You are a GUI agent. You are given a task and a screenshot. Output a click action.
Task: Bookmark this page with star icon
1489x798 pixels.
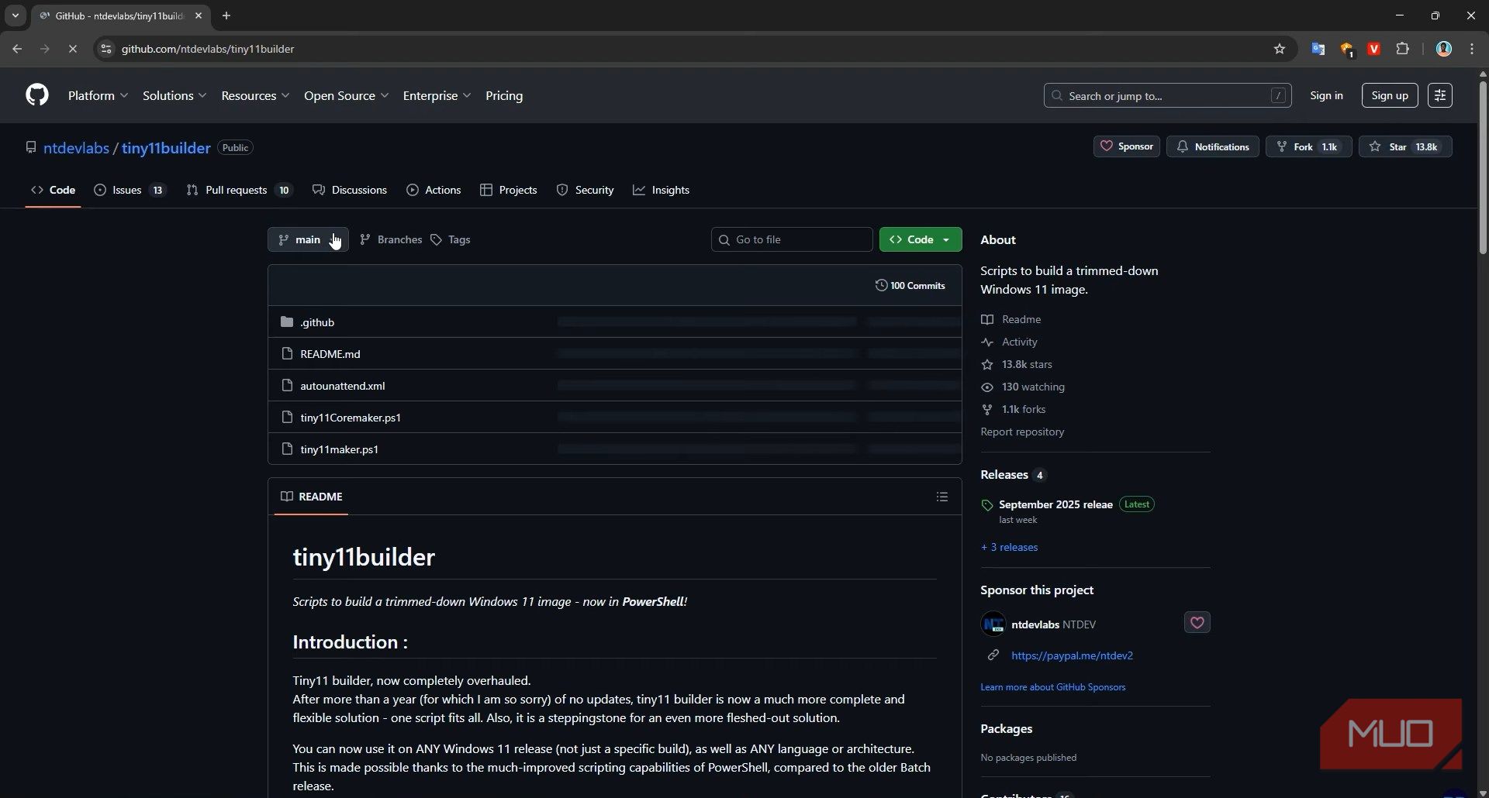coord(1279,49)
